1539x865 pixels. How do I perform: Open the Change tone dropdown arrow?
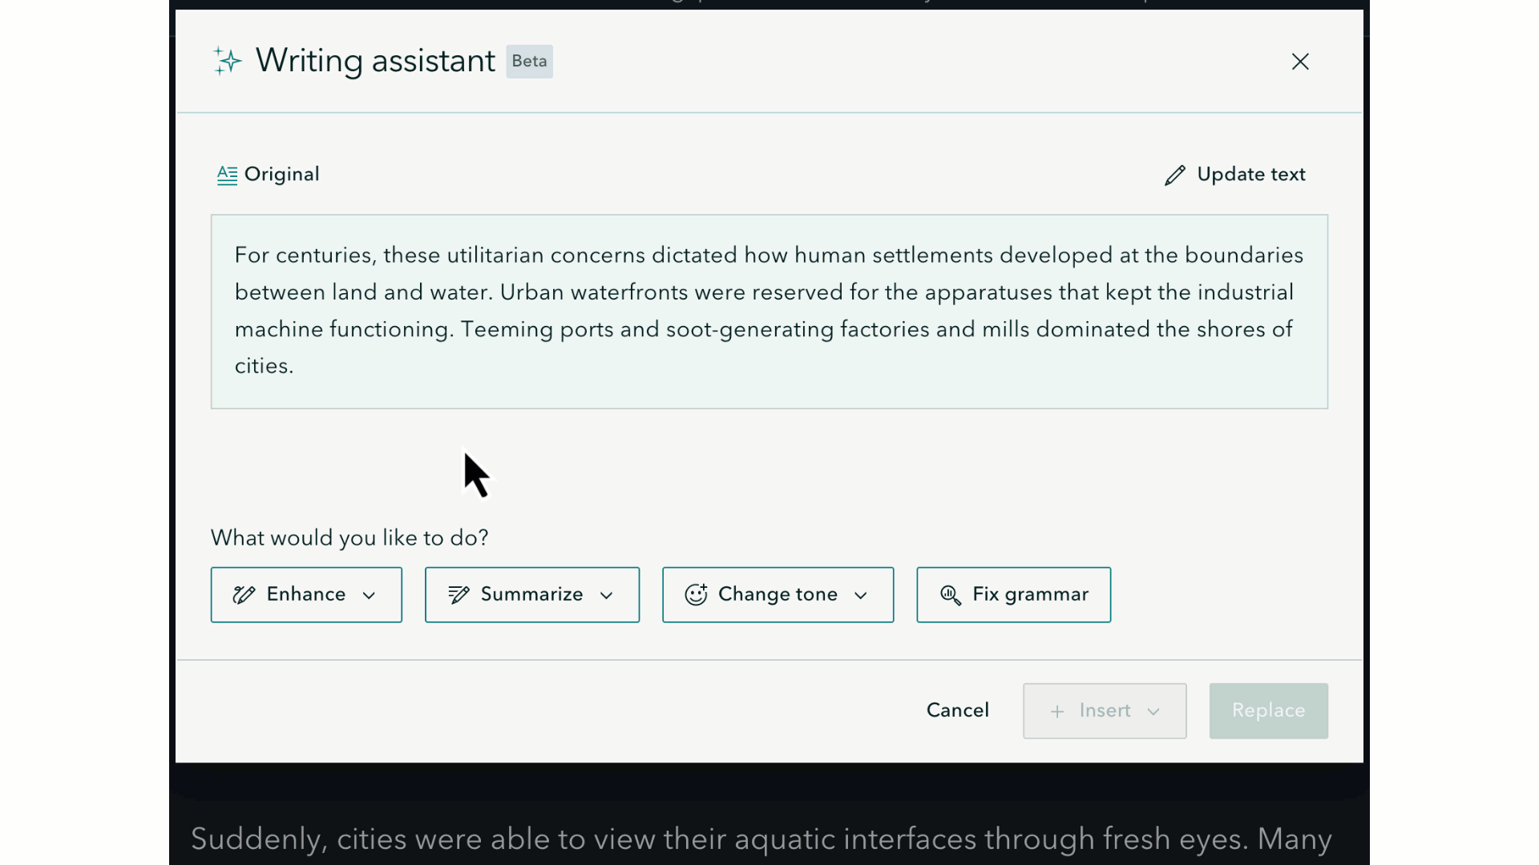pyautogui.click(x=862, y=596)
